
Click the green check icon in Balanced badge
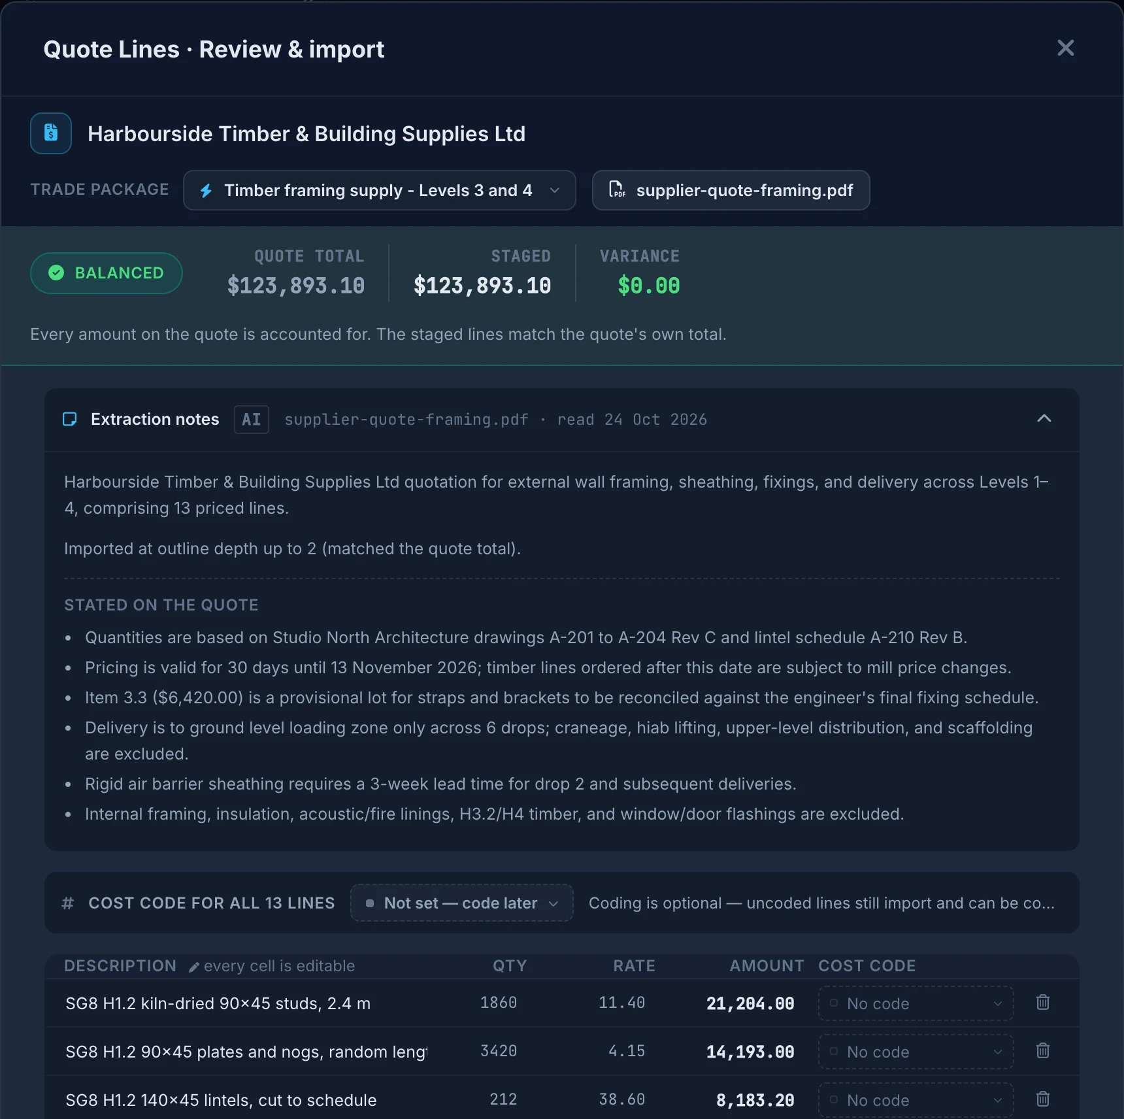(56, 273)
